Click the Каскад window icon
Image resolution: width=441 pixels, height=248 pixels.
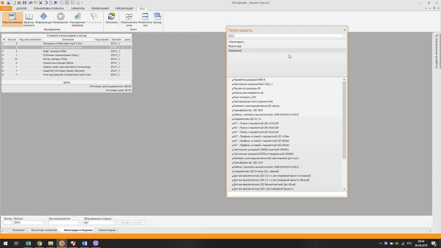pos(157,19)
